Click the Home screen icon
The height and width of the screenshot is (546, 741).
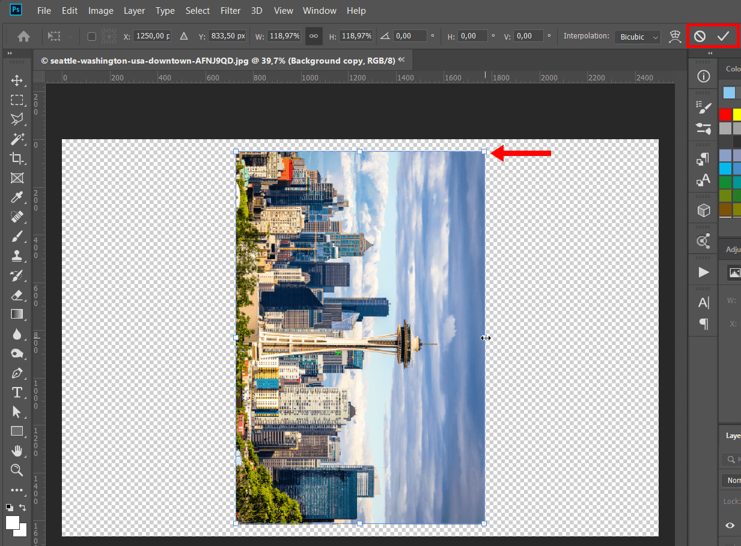[23, 36]
